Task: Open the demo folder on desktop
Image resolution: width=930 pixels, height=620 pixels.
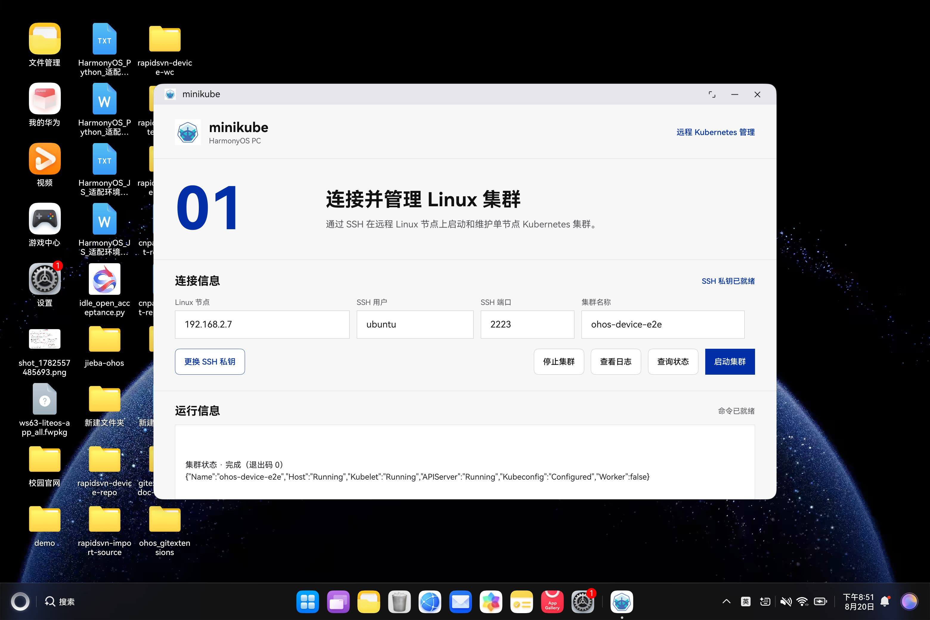Action: (x=45, y=519)
